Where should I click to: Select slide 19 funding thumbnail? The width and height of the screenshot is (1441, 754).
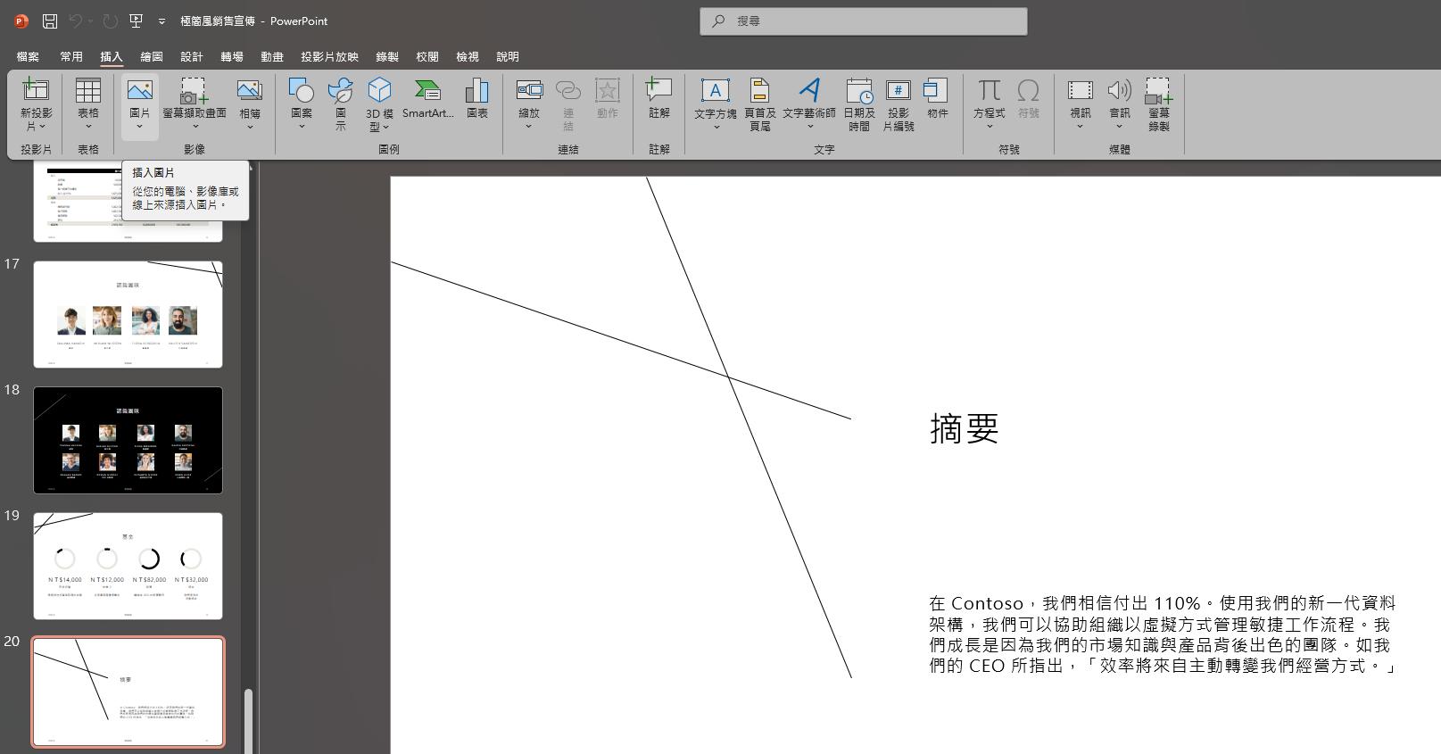(x=128, y=566)
